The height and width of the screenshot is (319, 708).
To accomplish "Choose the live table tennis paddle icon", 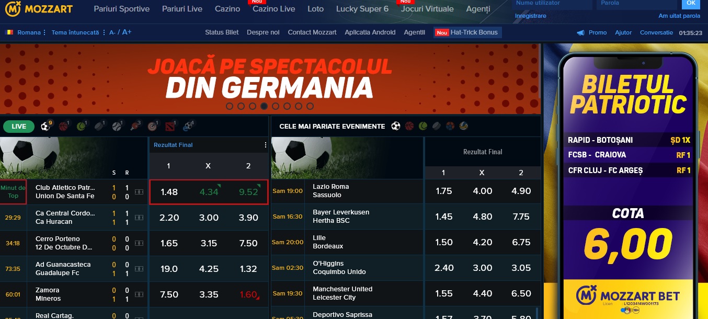I will (x=135, y=126).
